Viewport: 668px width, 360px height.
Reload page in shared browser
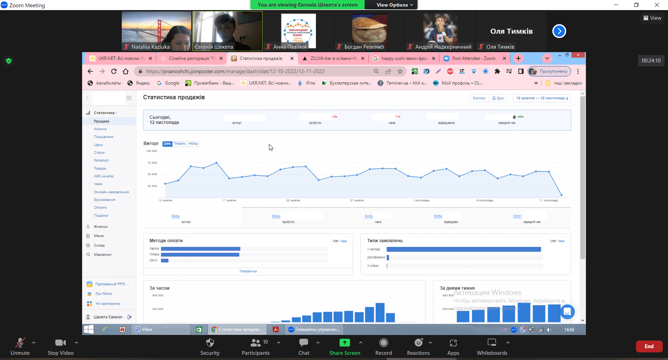coord(114,71)
